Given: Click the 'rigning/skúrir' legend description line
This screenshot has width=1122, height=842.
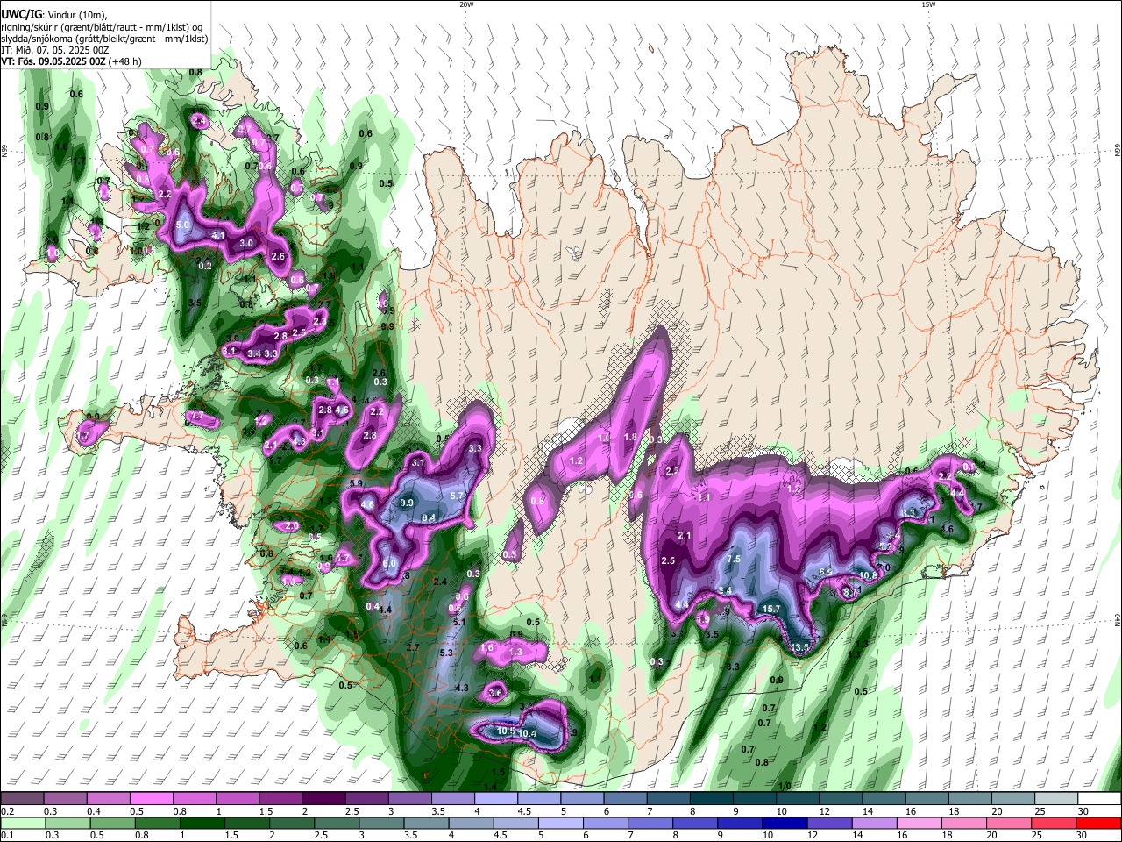Looking at the screenshot, I should pyautogui.click(x=102, y=26).
